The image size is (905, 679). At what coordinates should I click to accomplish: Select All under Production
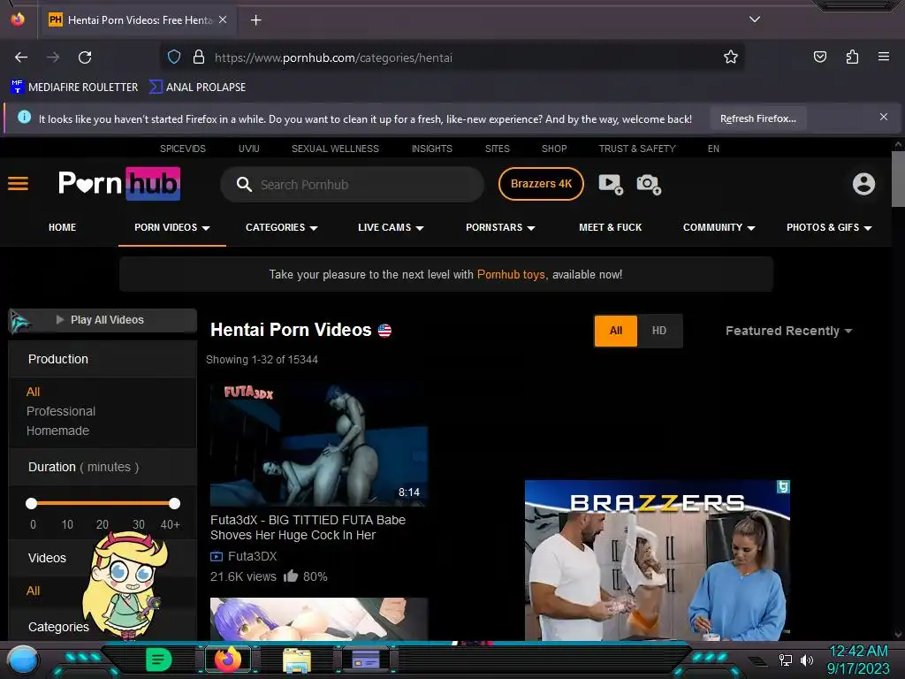point(33,392)
